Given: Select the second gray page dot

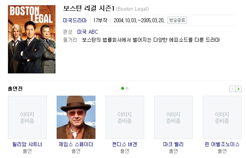Looking at the screenshot, I should click(127, 89).
